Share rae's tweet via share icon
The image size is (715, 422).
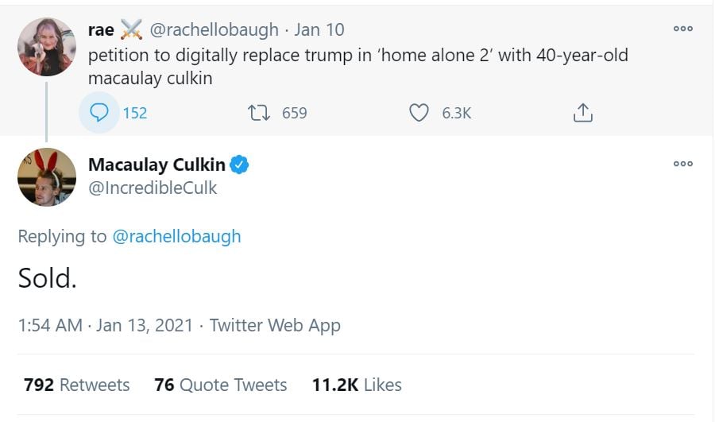point(582,113)
